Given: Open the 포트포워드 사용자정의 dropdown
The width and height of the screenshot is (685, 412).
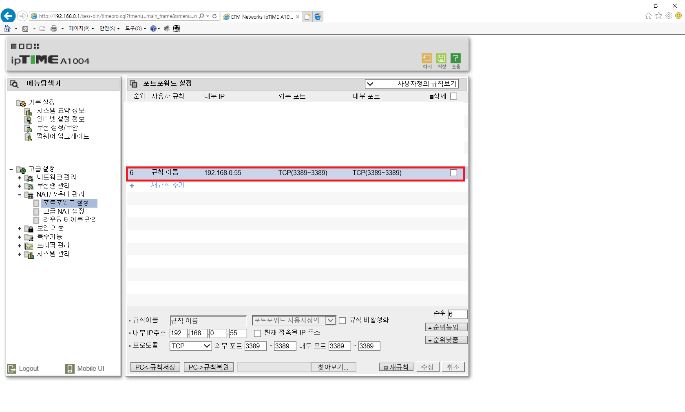Looking at the screenshot, I should click(x=294, y=320).
